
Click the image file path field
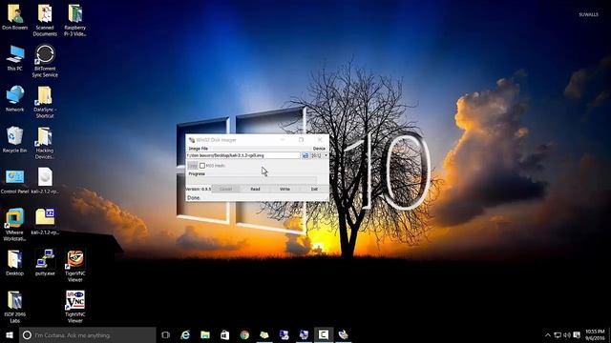(x=243, y=155)
